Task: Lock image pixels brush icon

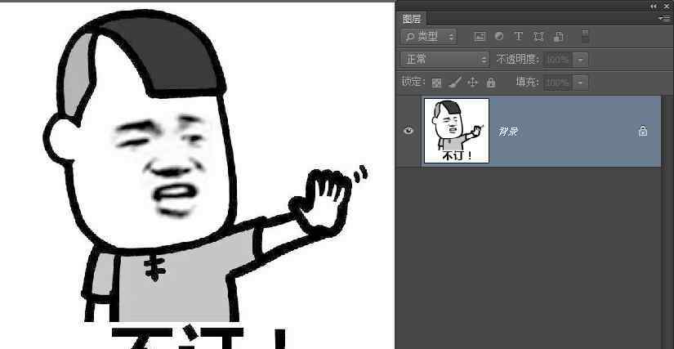Action: point(455,82)
